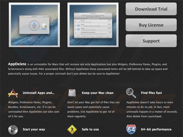
Task: Click the line 'potentially cause issues. For a proper uninstall'
Action: point(64,74)
